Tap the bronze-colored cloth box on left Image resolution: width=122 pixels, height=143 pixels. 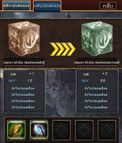[x=24, y=39]
